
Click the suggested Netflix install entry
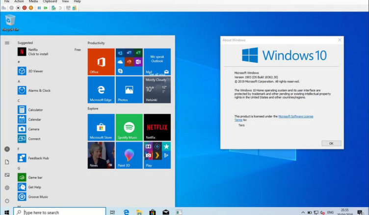point(49,52)
